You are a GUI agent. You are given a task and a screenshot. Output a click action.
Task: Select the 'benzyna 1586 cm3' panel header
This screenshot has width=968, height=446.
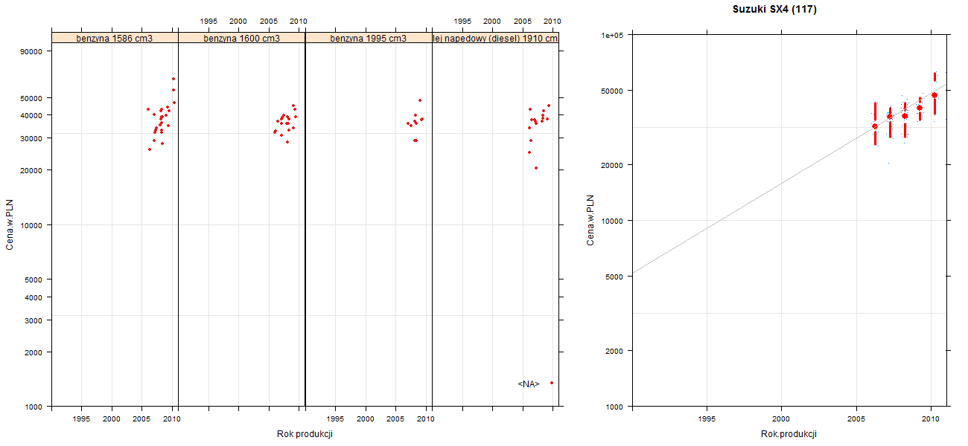point(115,38)
